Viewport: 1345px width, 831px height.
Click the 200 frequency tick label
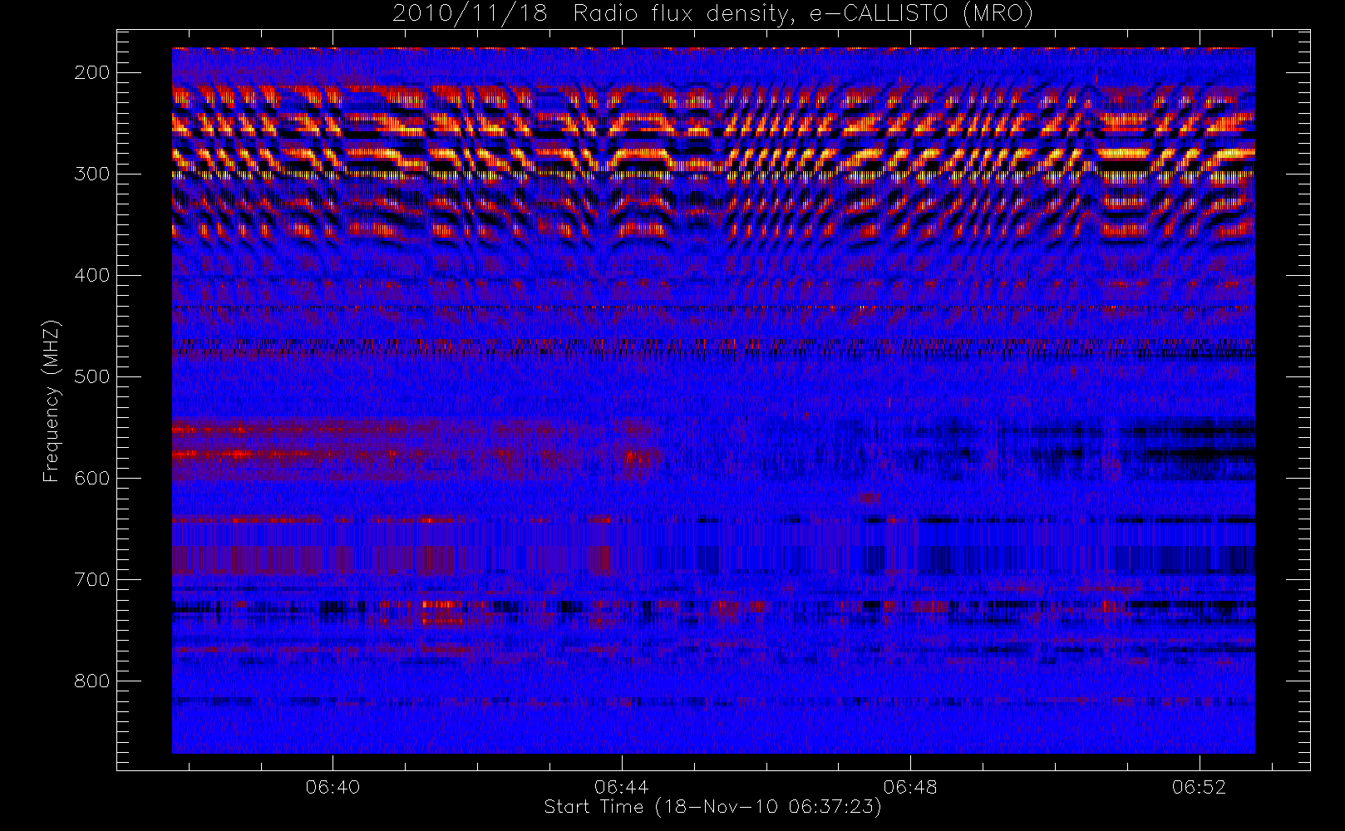coord(92,72)
